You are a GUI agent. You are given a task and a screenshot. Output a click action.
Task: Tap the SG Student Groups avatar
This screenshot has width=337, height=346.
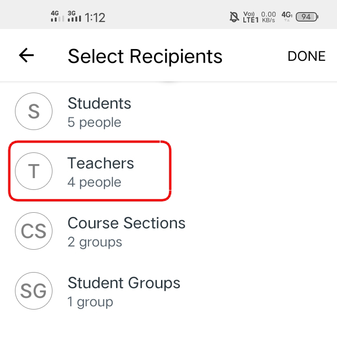(x=34, y=291)
